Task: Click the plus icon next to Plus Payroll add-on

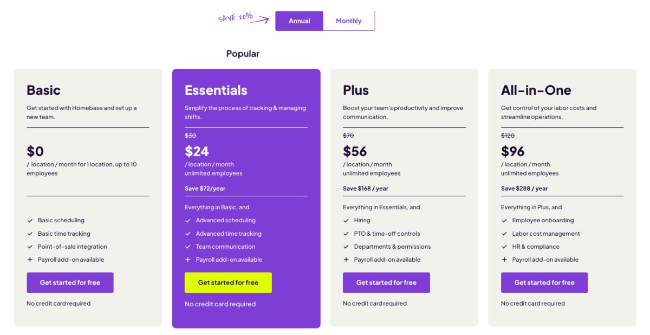Action: click(x=346, y=260)
